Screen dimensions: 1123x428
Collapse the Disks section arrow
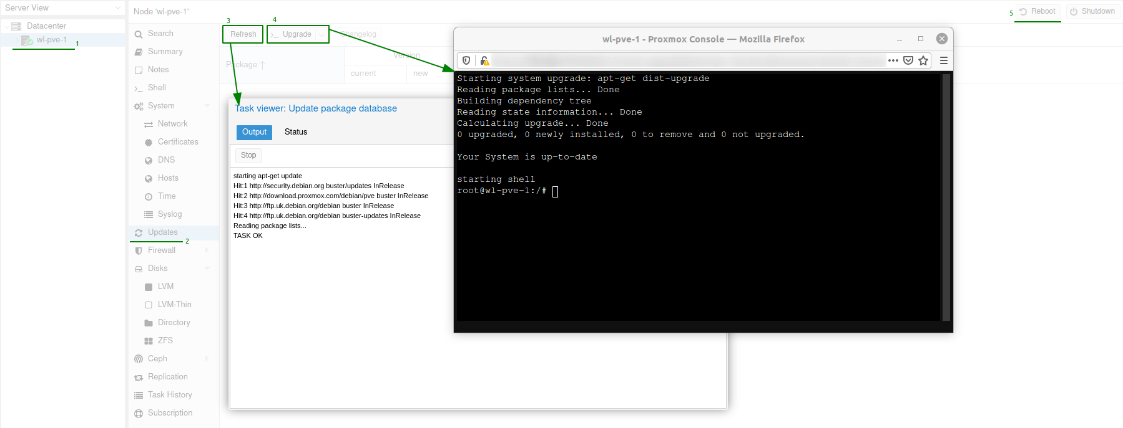pyautogui.click(x=207, y=269)
